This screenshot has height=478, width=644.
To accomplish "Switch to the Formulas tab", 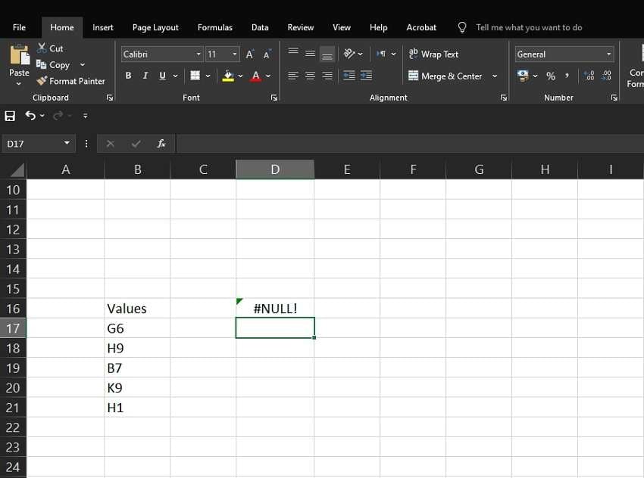I will point(215,27).
